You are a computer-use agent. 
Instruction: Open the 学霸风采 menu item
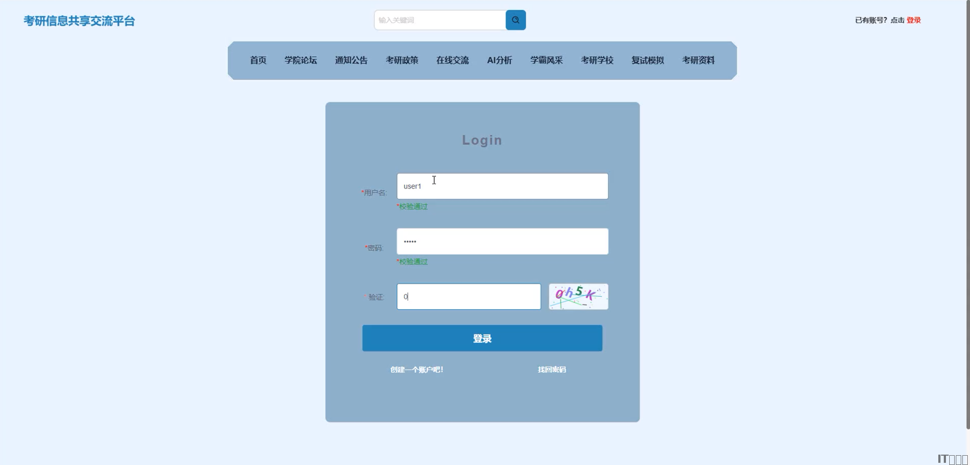[546, 60]
